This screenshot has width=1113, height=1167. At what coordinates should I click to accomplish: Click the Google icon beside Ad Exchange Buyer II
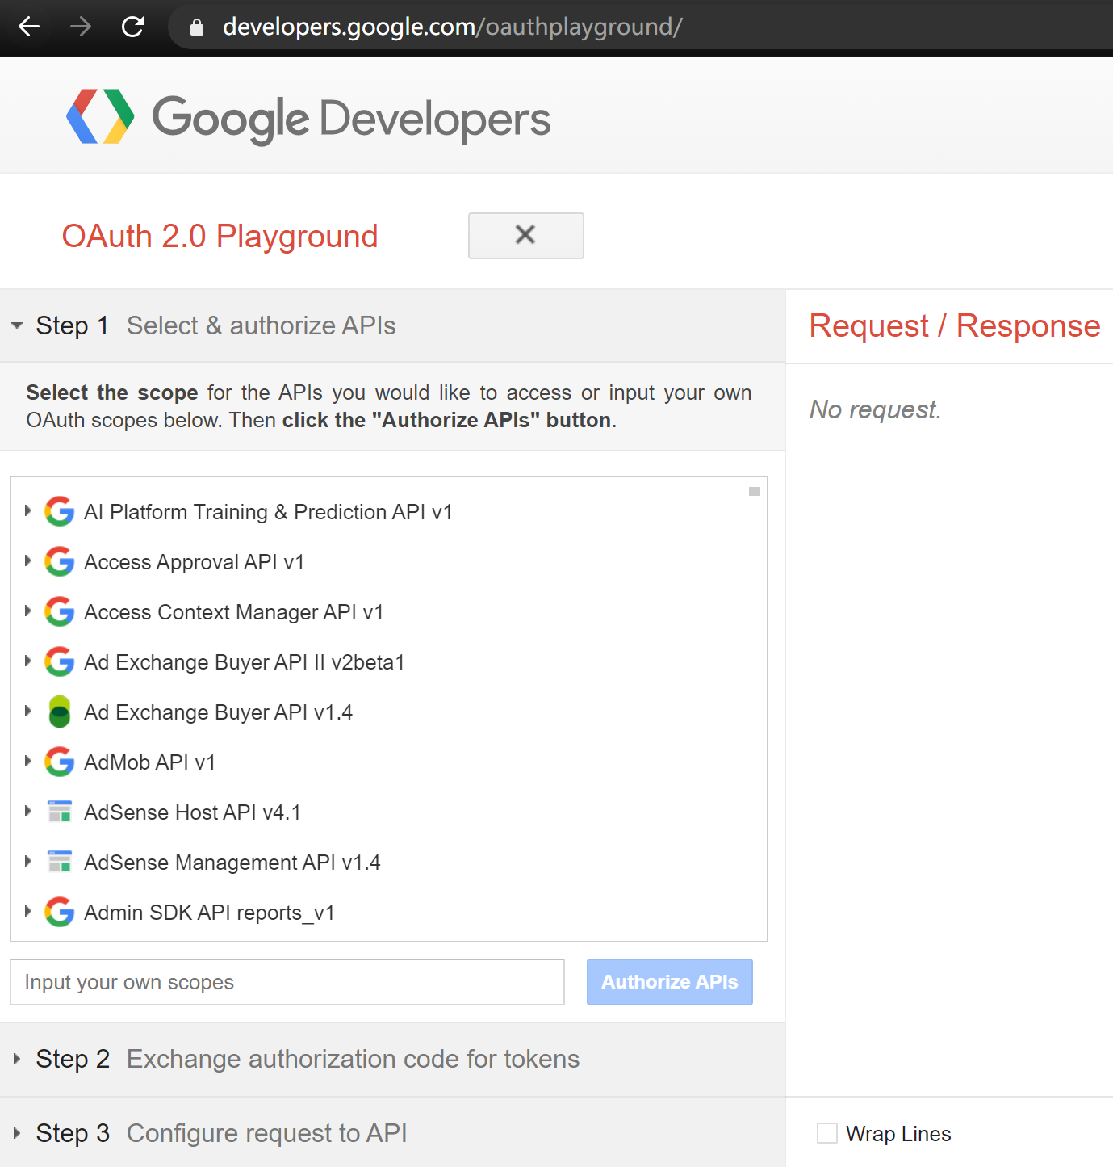[60, 661]
